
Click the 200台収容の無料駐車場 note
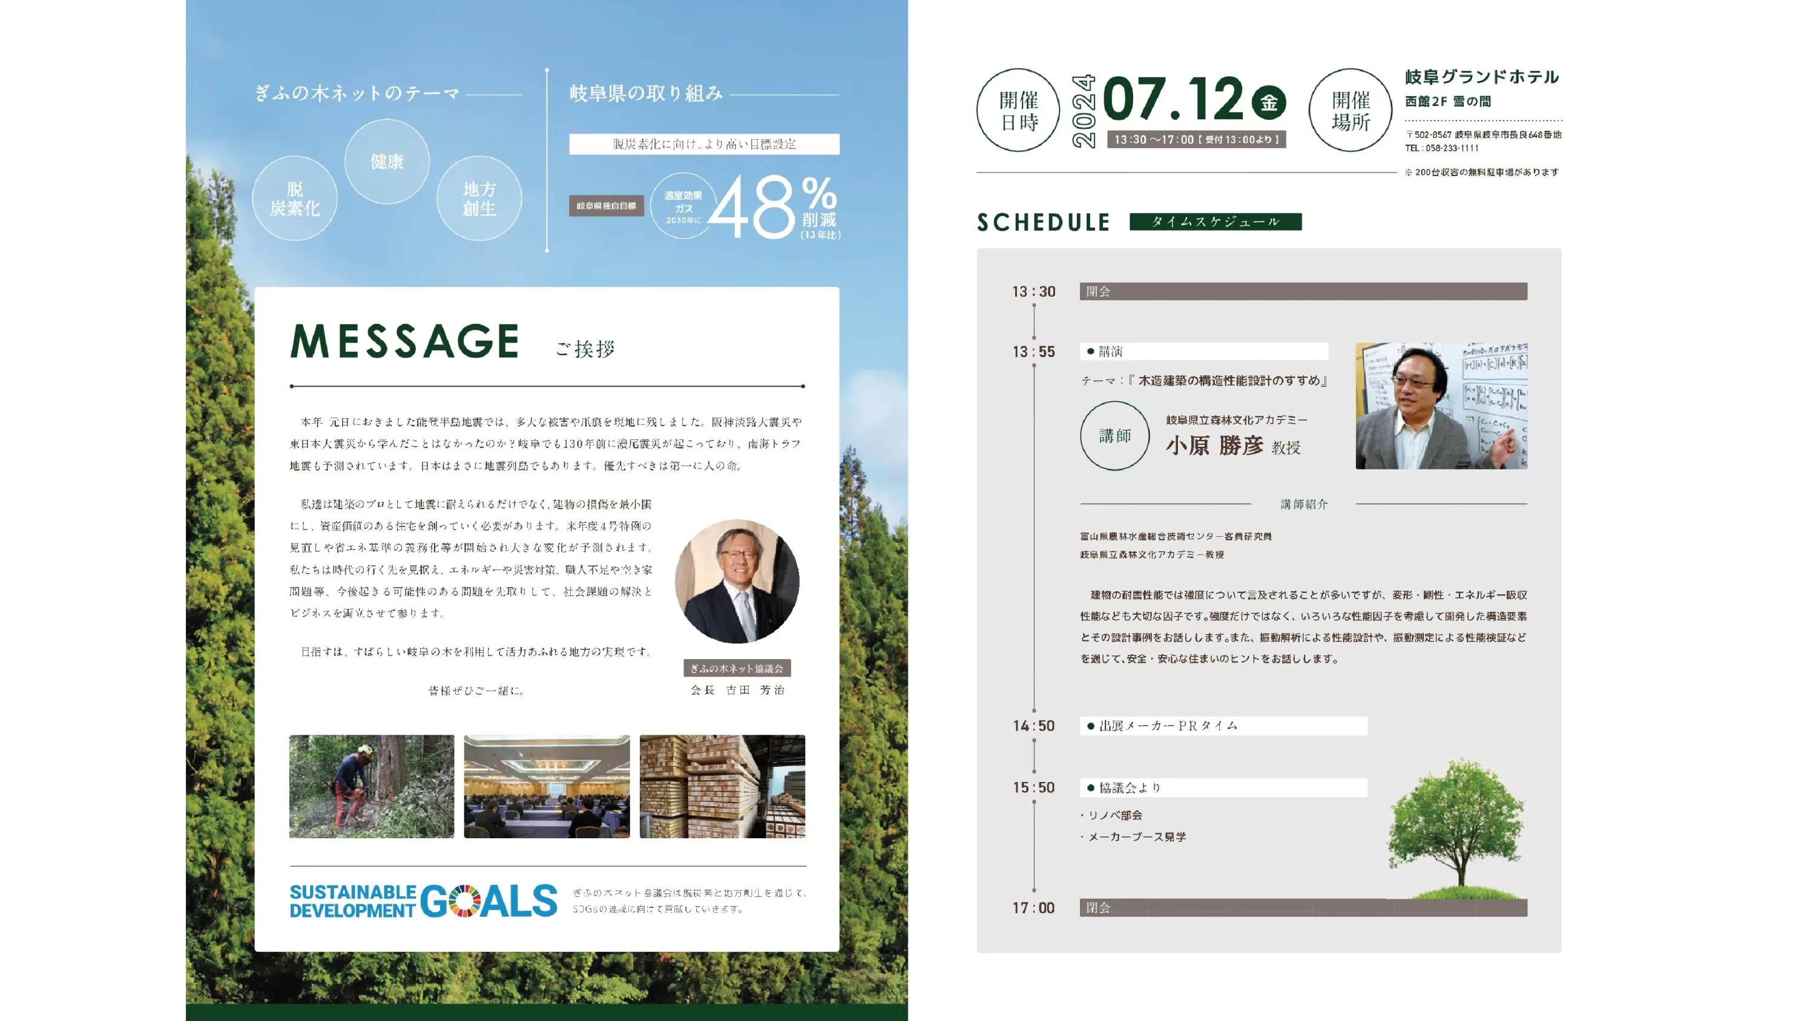pos(1481,172)
